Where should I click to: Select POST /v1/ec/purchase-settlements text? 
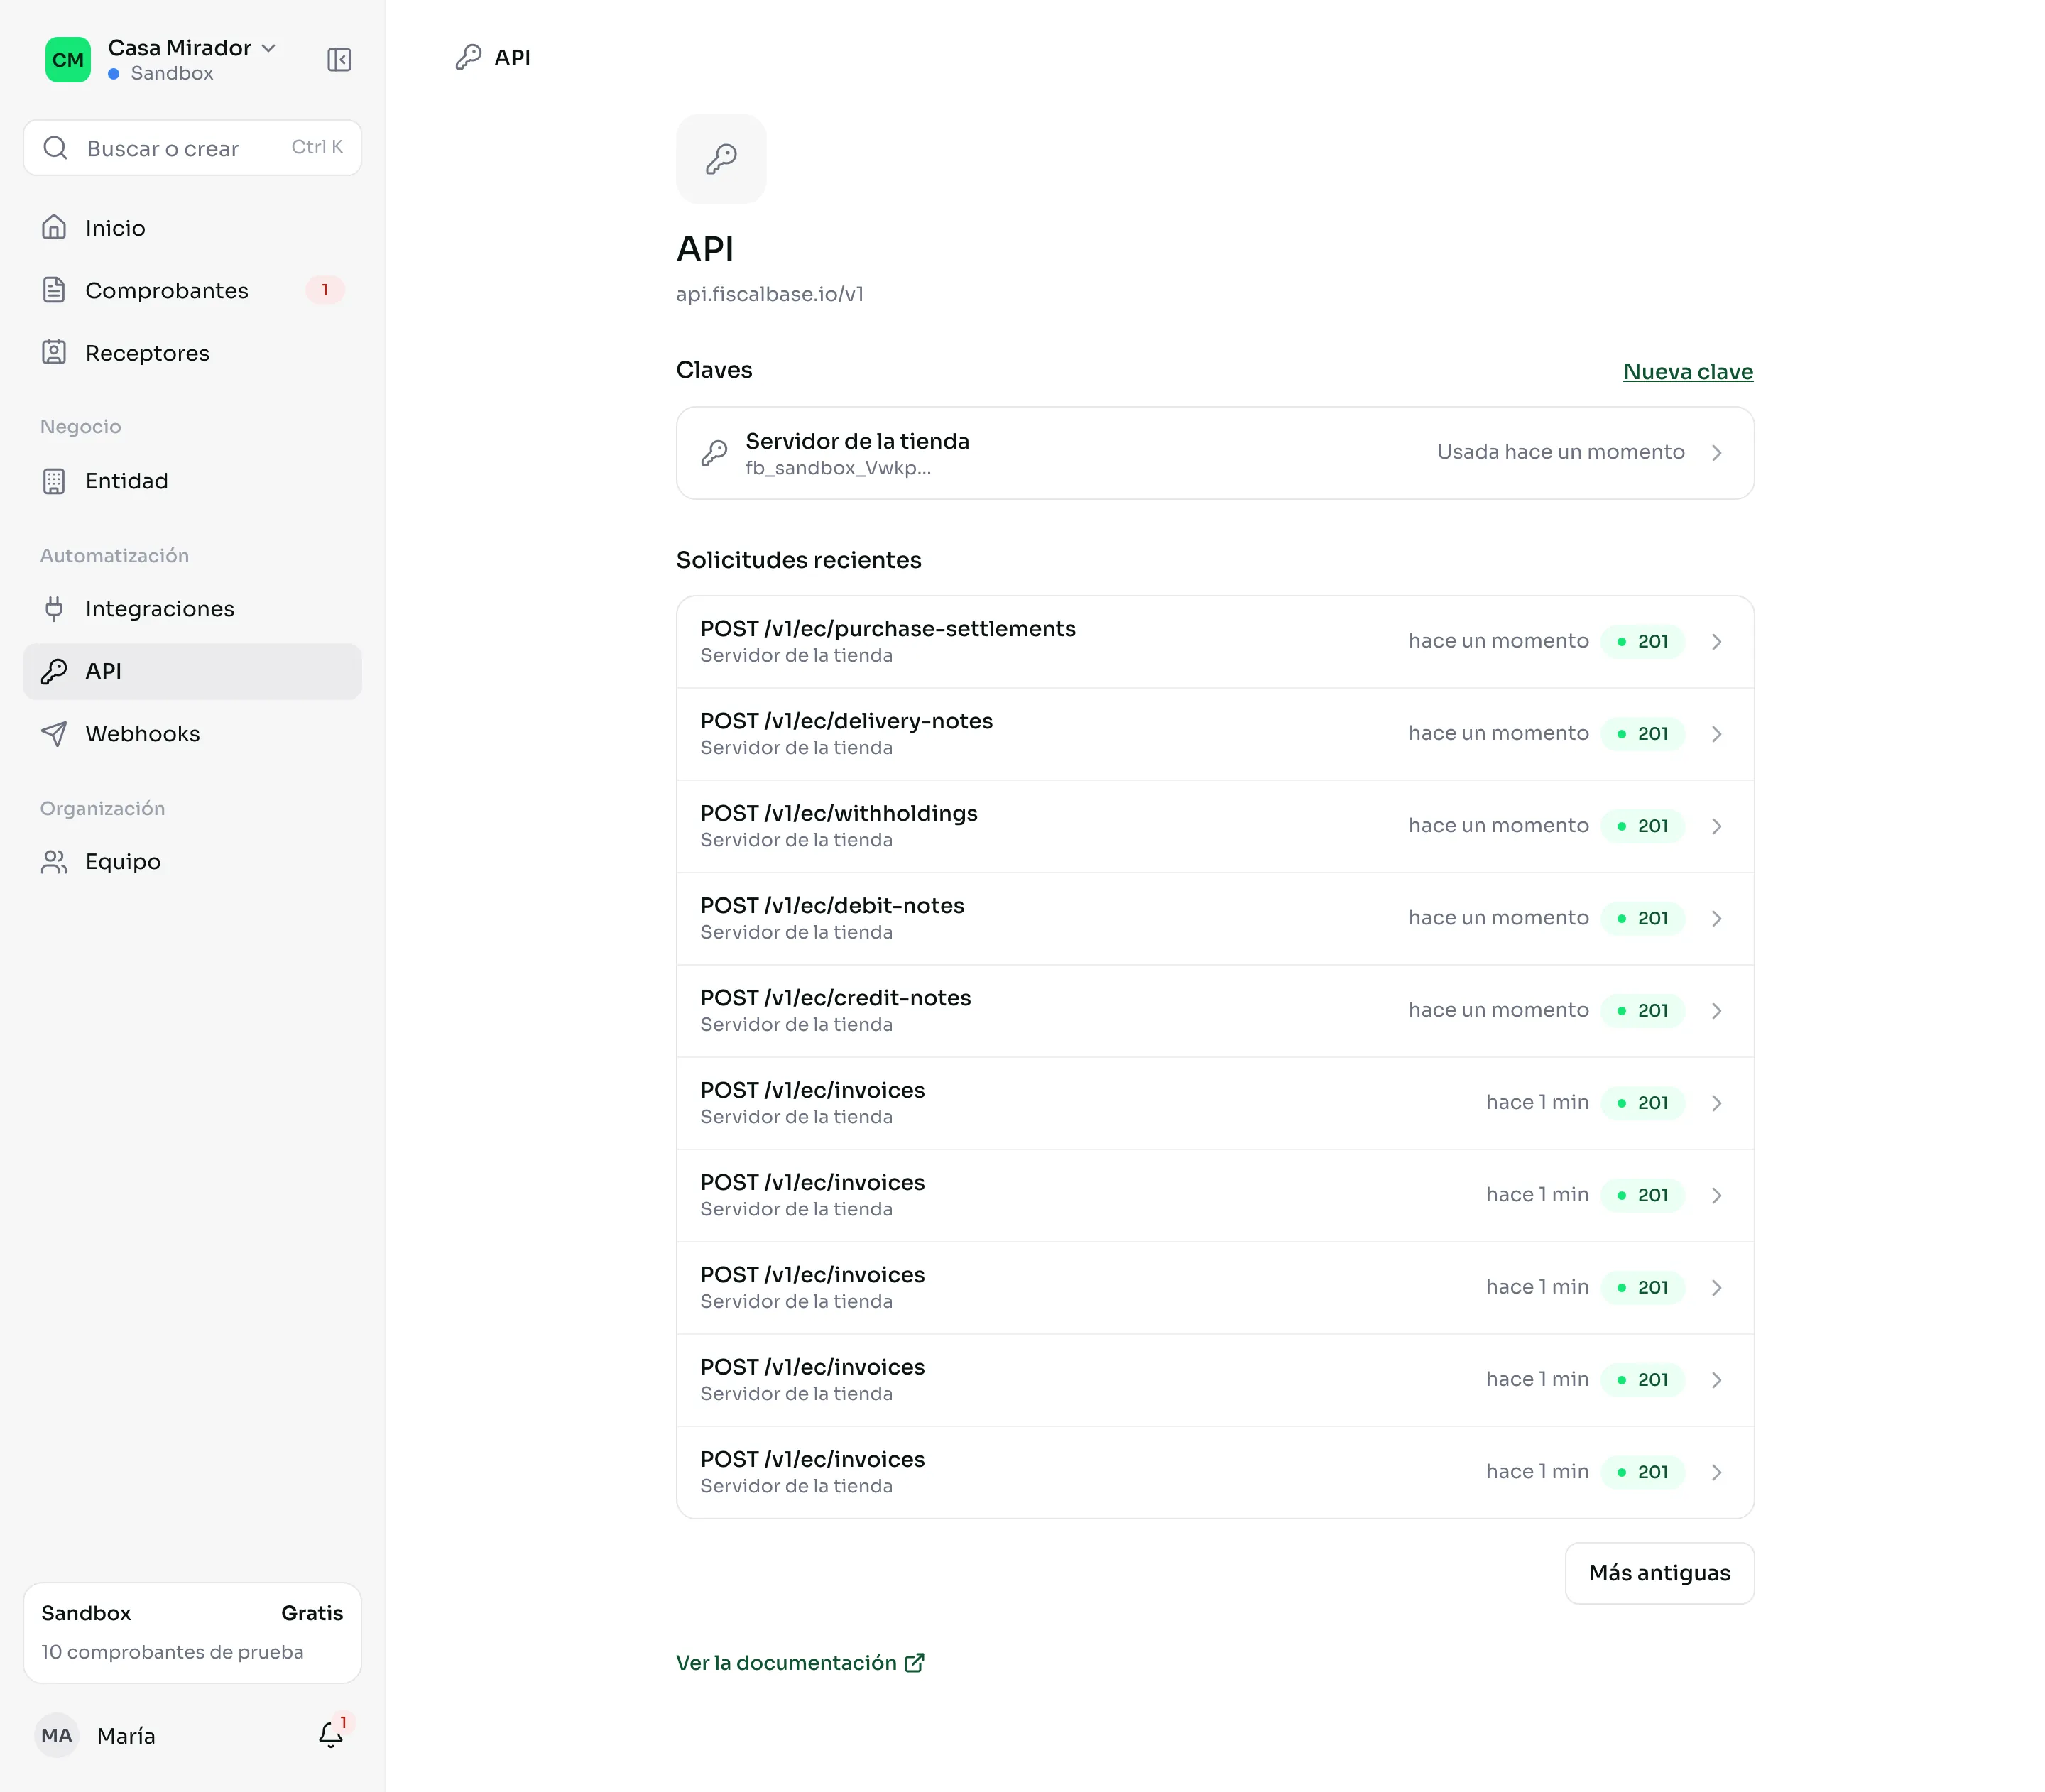click(x=888, y=629)
